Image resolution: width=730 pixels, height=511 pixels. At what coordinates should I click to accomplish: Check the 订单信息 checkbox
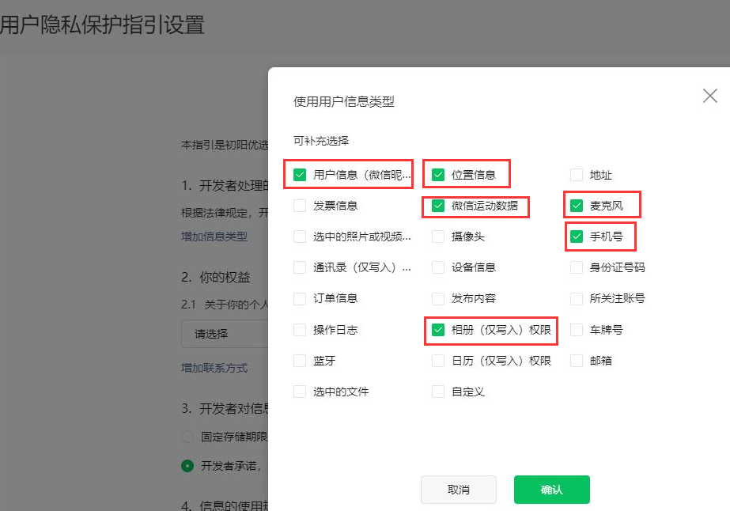pyautogui.click(x=300, y=298)
